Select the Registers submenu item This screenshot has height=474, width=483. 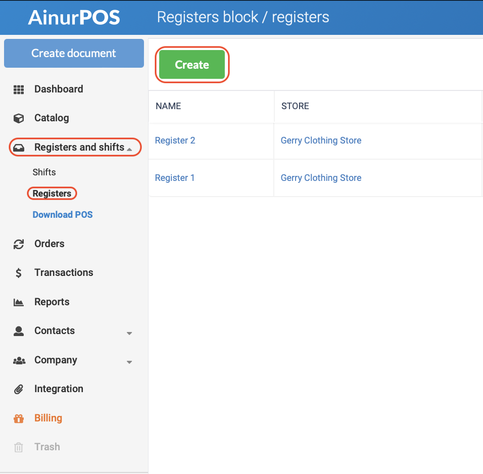52,194
